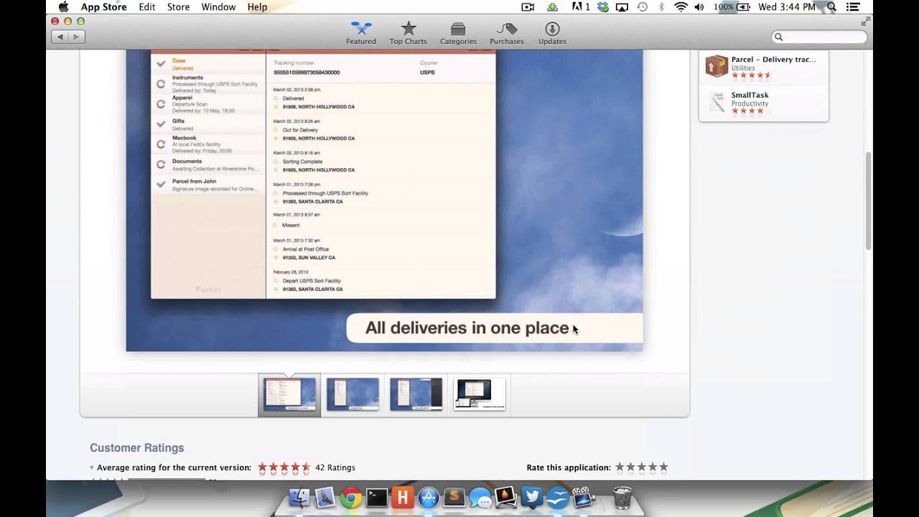Click the Wed 3:44 PM clock

click(x=787, y=6)
